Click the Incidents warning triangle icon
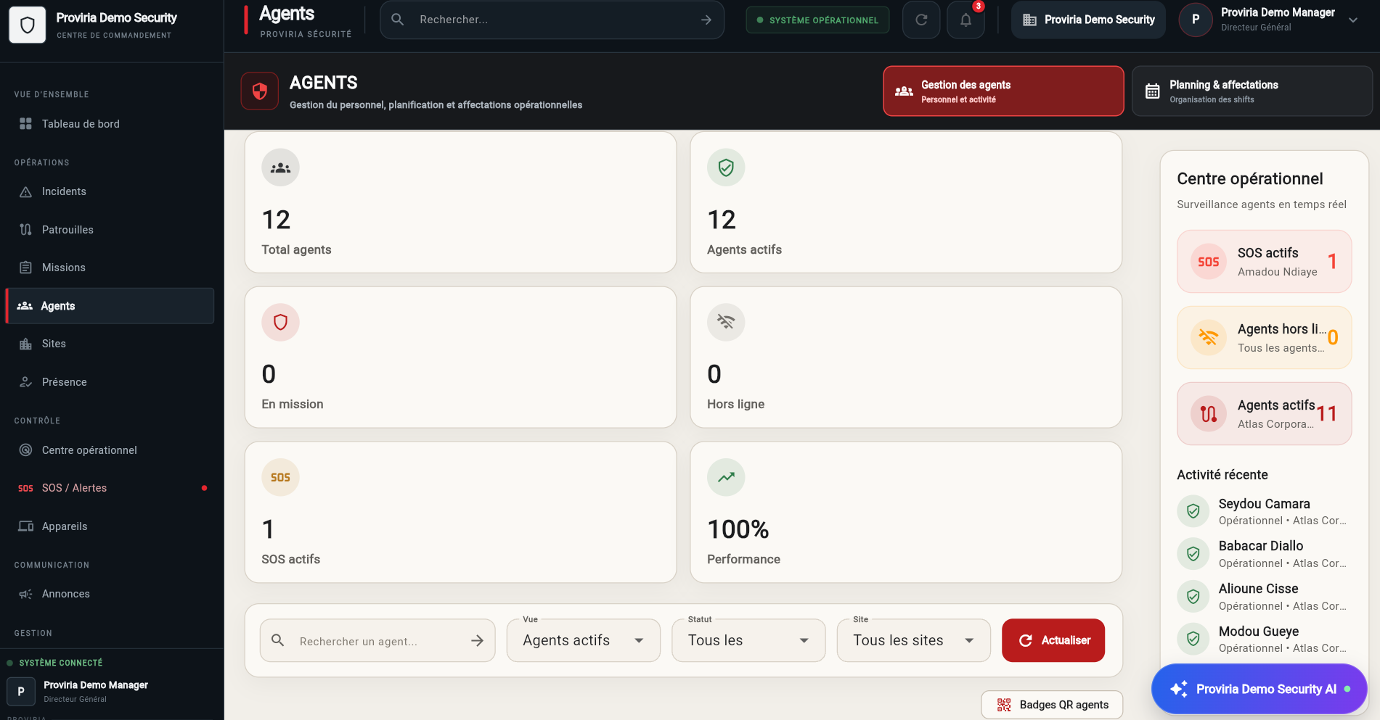The width and height of the screenshot is (1380, 720). 25,191
